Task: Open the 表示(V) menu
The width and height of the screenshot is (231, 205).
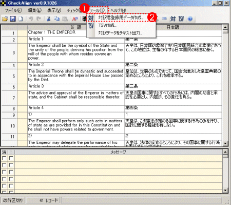Action: (54, 10)
